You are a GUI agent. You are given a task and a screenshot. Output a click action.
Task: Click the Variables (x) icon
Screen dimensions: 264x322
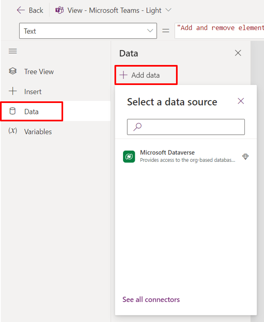click(13, 131)
